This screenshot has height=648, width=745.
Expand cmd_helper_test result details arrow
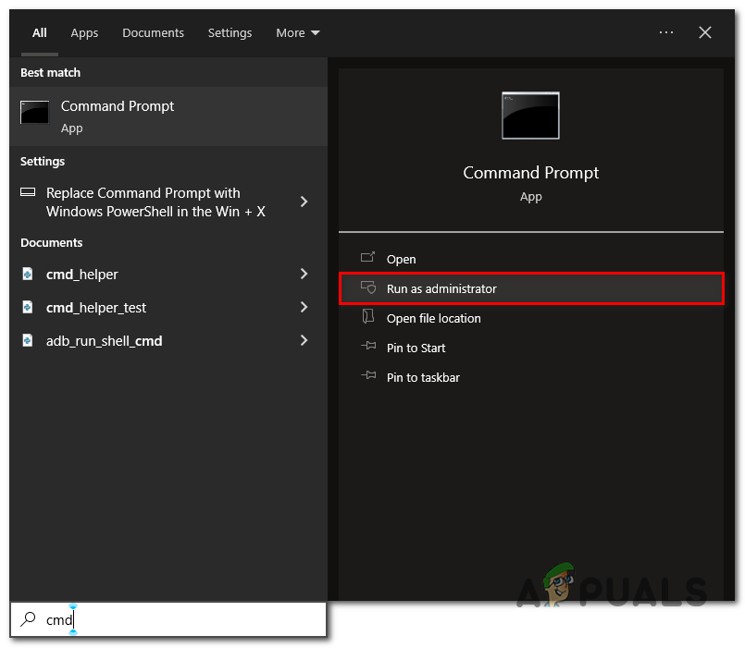coord(304,307)
